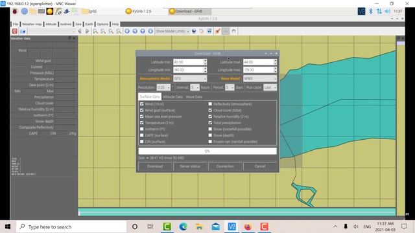This screenshot has width=415, height=233.
Task: Click Longitude max spinner arrows
Action: [x=275, y=70]
